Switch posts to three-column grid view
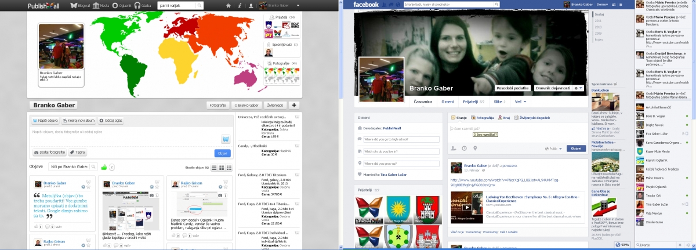 pos(228,168)
